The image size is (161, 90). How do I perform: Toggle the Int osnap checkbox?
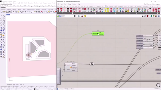(21, 87)
